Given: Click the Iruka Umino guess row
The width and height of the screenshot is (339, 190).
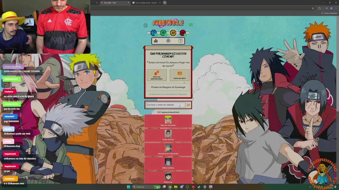Looking at the screenshot, I should pyautogui.click(x=168, y=135).
